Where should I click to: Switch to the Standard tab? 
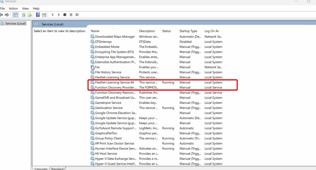tap(57, 169)
